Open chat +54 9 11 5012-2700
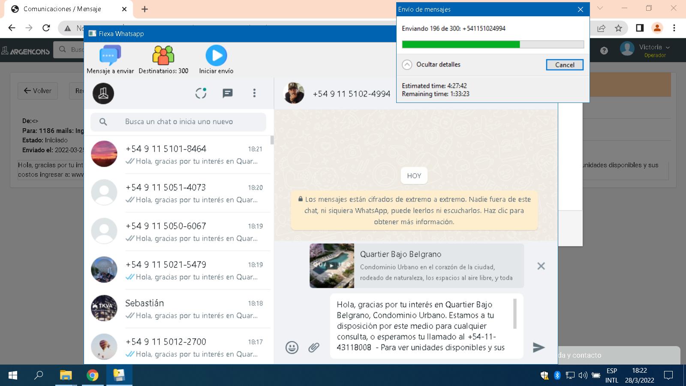Screen dimensions: 686x386 (178, 347)
